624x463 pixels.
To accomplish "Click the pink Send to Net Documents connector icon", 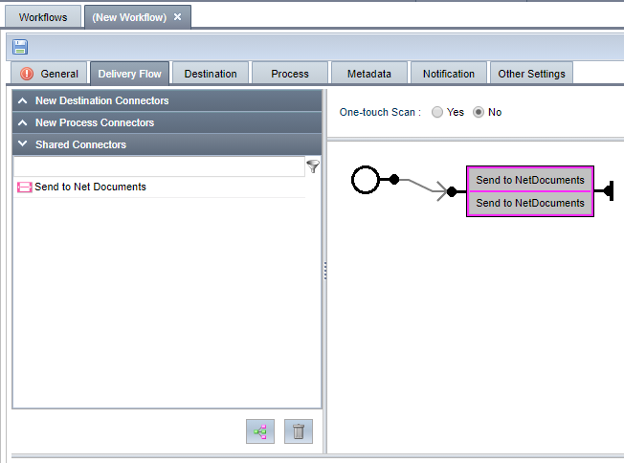I will pos(24,187).
